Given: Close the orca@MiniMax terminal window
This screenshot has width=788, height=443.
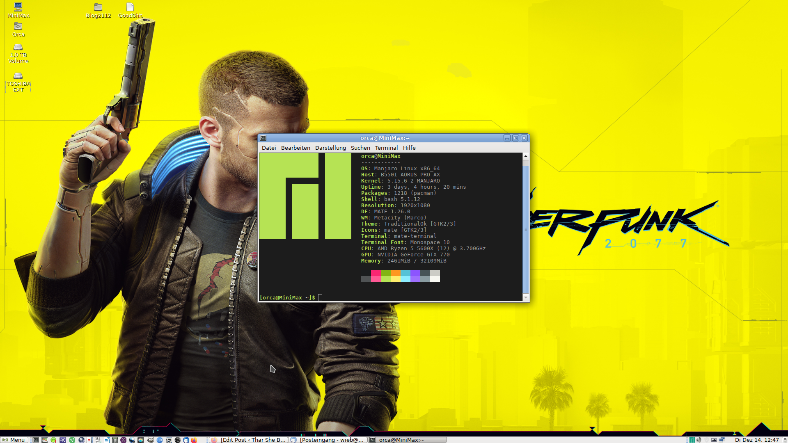Looking at the screenshot, I should tap(524, 138).
